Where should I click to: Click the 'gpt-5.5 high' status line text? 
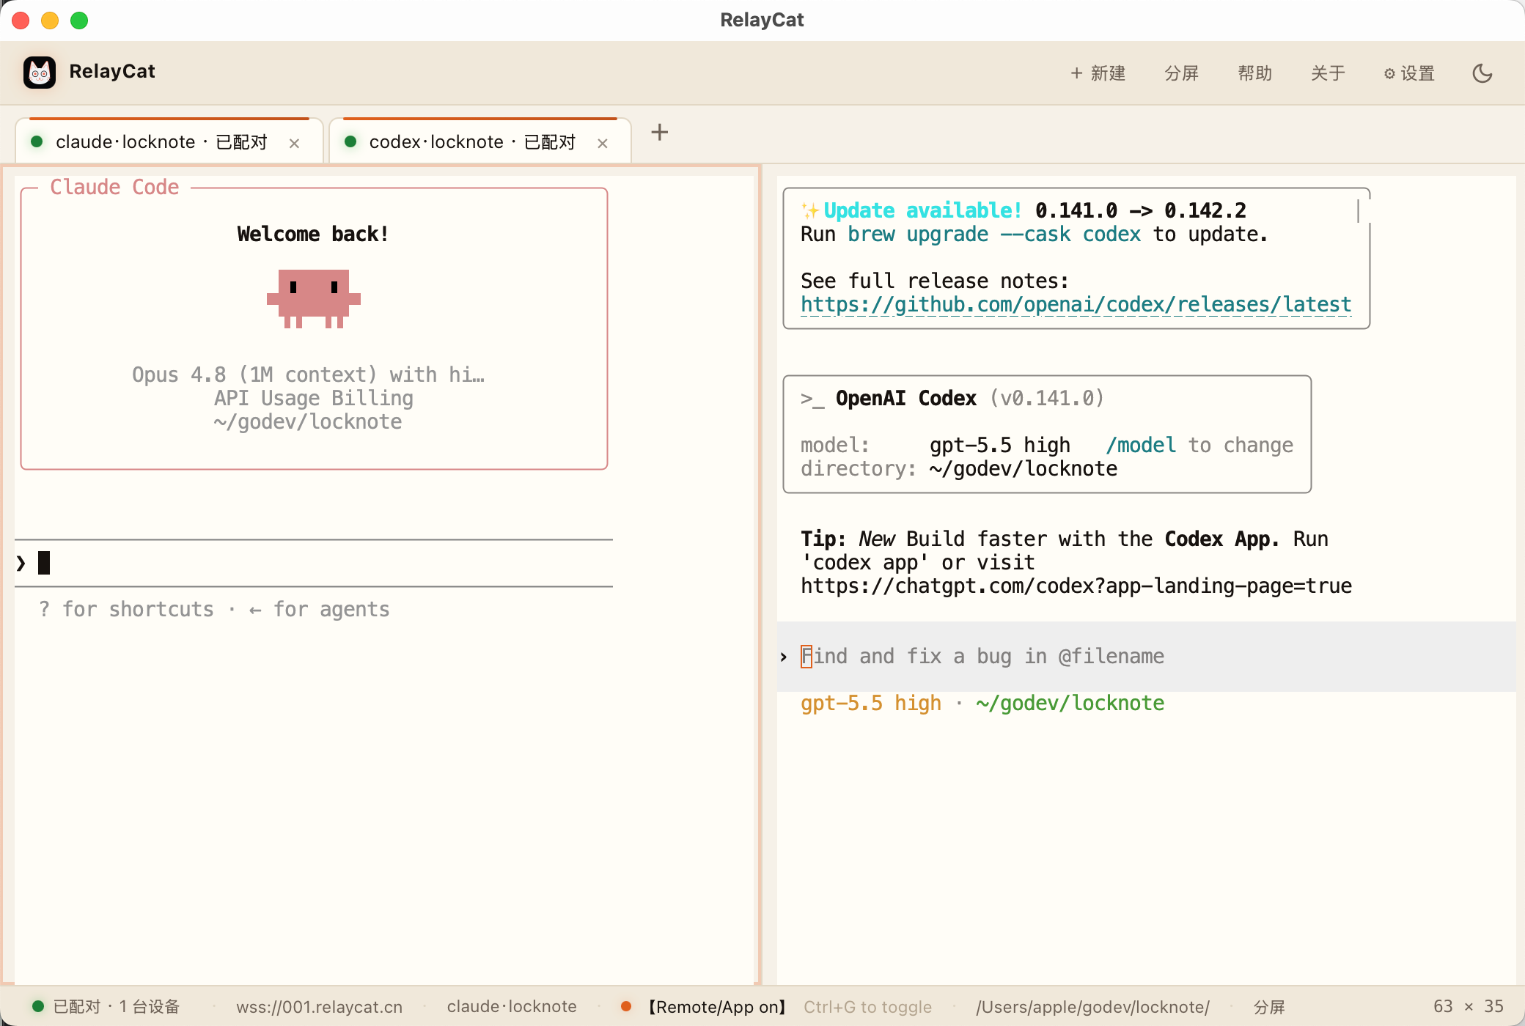[x=871, y=703]
